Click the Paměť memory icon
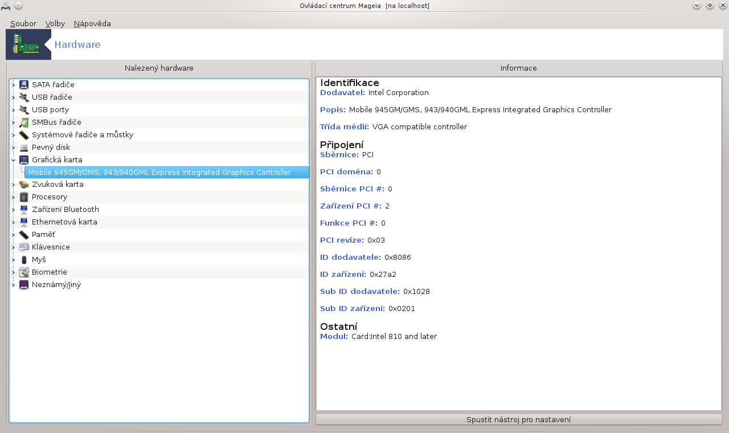The height and width of the screenshot is (433, 729). [x=23, y=235]
